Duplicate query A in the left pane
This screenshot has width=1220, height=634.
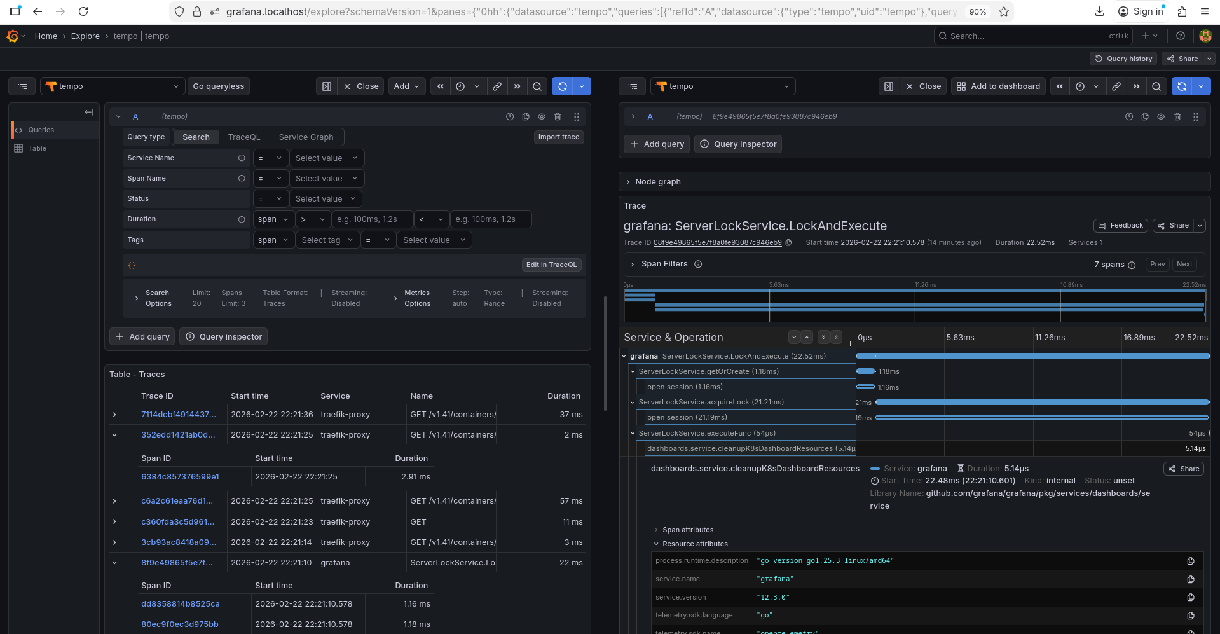pyautogui.click(x=526, y=117)
